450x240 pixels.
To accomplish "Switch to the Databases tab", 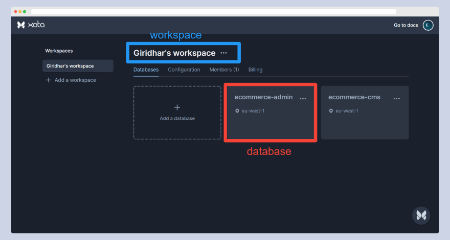I will [146, 70].
